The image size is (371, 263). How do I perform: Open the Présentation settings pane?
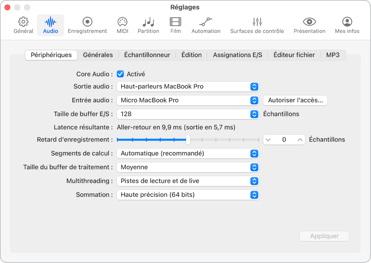pyautogui.click(x=309, y=25)
